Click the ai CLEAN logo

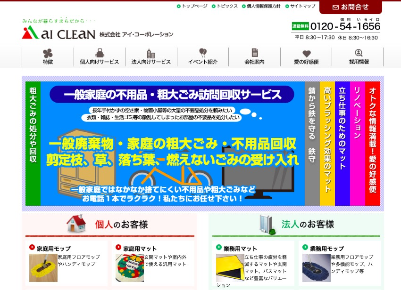(58, 33)
